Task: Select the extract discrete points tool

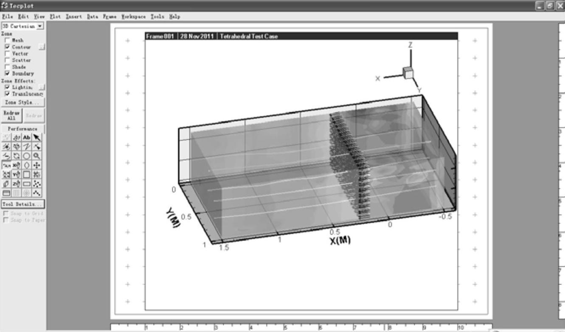Action: click(37, 184)
